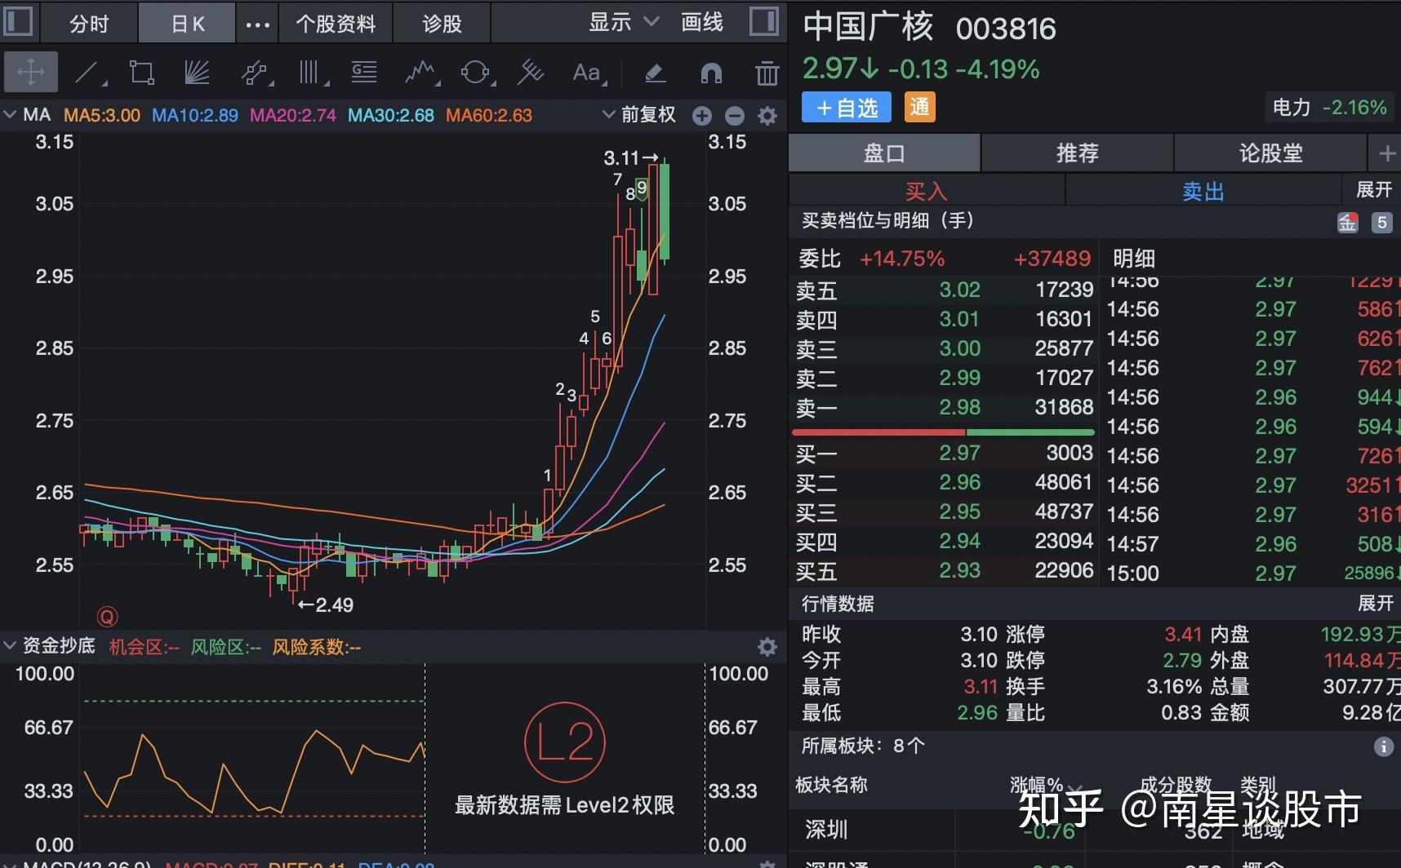Open MA indicator settings gear
The width and height of the screenshot is (1401, 868).
[767, 116]
